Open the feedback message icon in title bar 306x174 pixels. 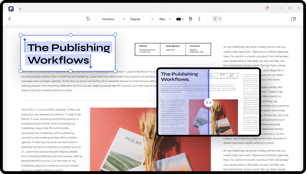coord(267,8)
